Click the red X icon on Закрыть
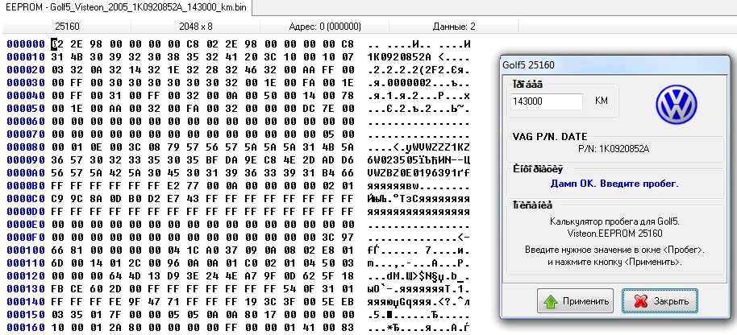The width and height of the screenshot is (737, 335). [x=640, y=302]
